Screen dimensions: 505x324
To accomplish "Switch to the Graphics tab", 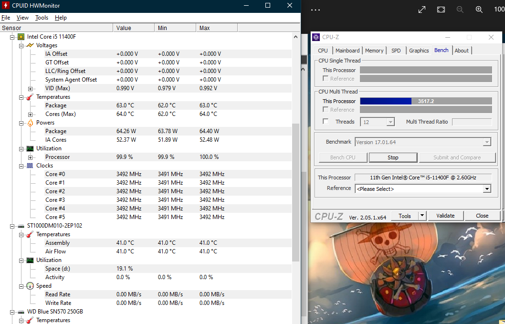I will click(x=419, y=51).
